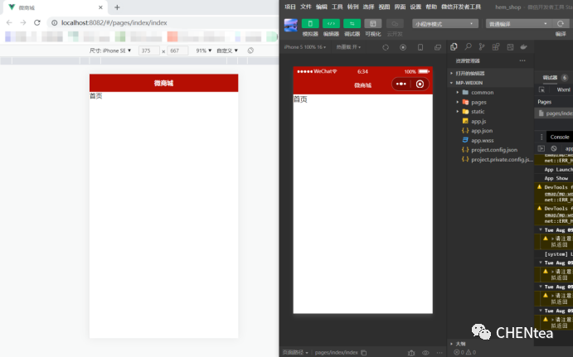Toggle the 调试器 debugger panel button
This screenshot has height=357, width=573.
pos(352,24)
